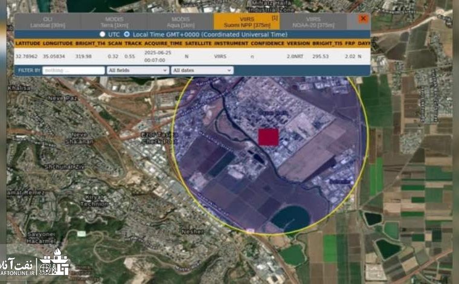
Task: Click longitude value 35.05834
Action: point(54,56)
